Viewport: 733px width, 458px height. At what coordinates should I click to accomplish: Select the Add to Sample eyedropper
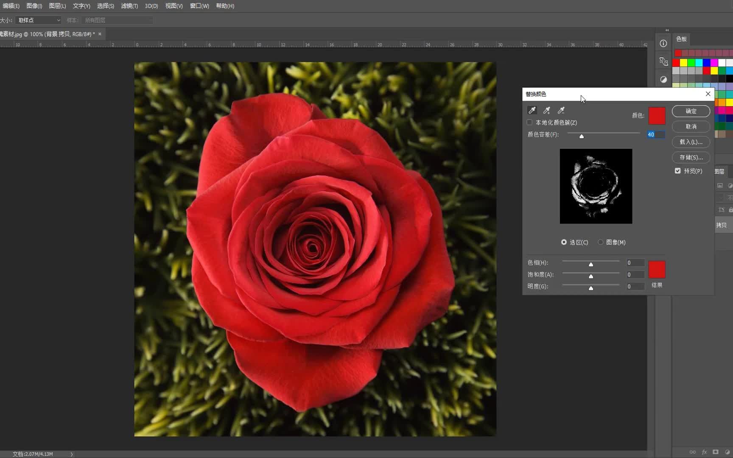click(547, 110)
